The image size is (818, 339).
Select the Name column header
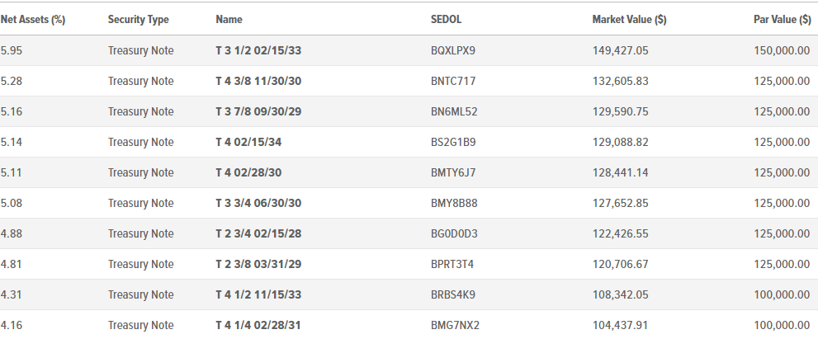(x=229, y=20)
